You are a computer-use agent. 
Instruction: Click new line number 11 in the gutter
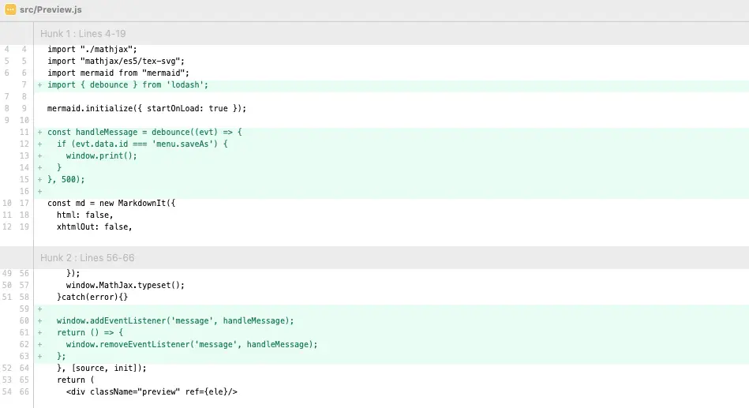click(x=24, y=132)
